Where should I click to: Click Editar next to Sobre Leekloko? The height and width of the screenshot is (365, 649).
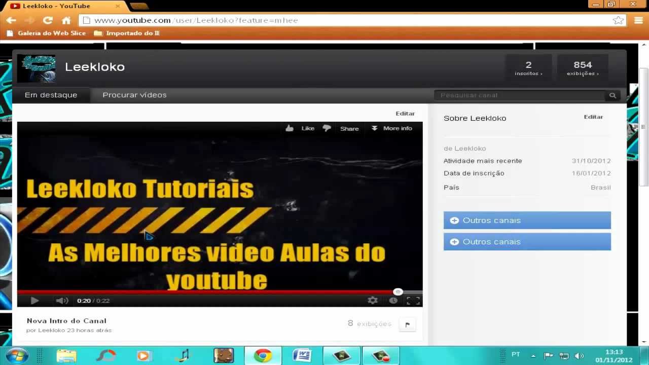click(593, 117)
